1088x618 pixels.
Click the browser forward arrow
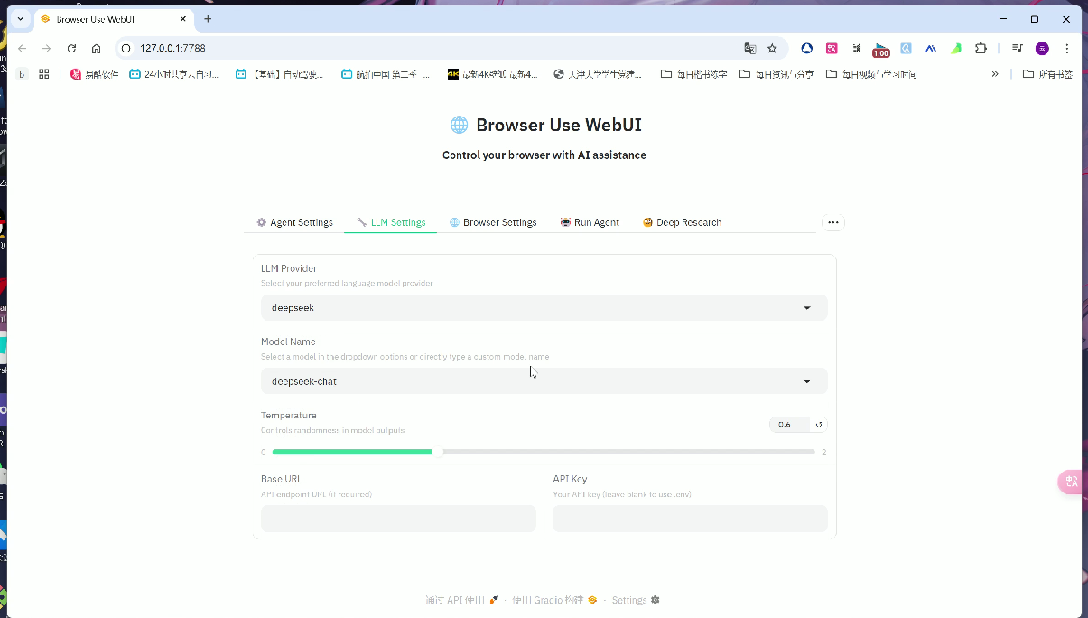click(x=47, y=48)
